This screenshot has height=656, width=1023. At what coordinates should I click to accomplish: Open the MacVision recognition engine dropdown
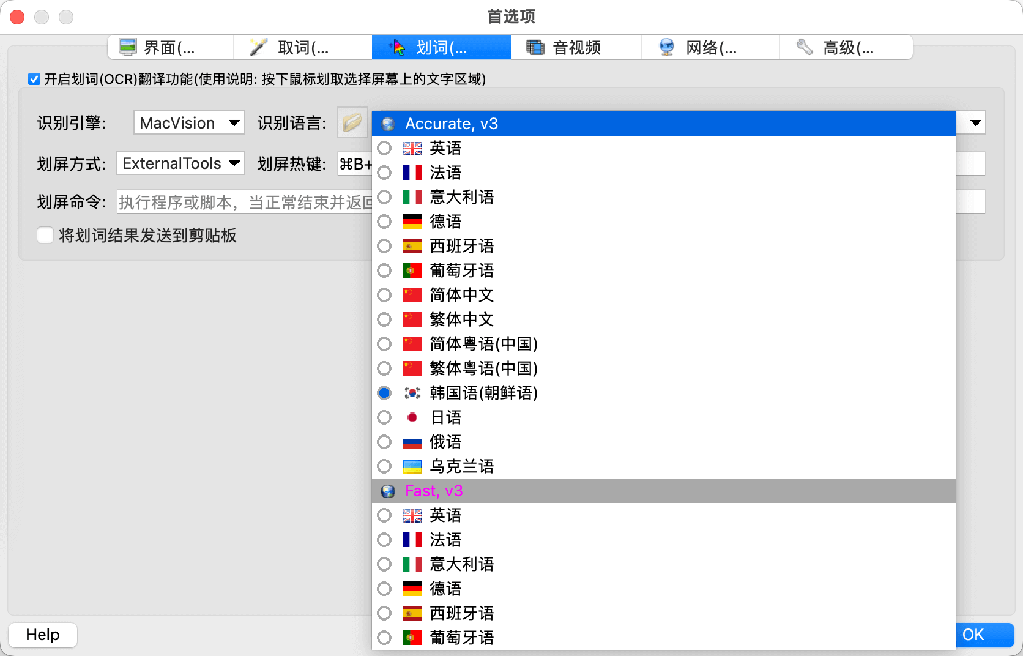(188, 122)
